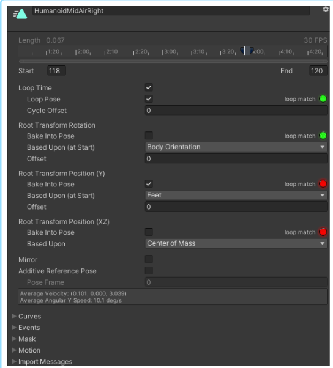This screenshot has width=333, height=368.
Task: Click the Root Transform Position (Y) heading
Action: pos(62,174)
